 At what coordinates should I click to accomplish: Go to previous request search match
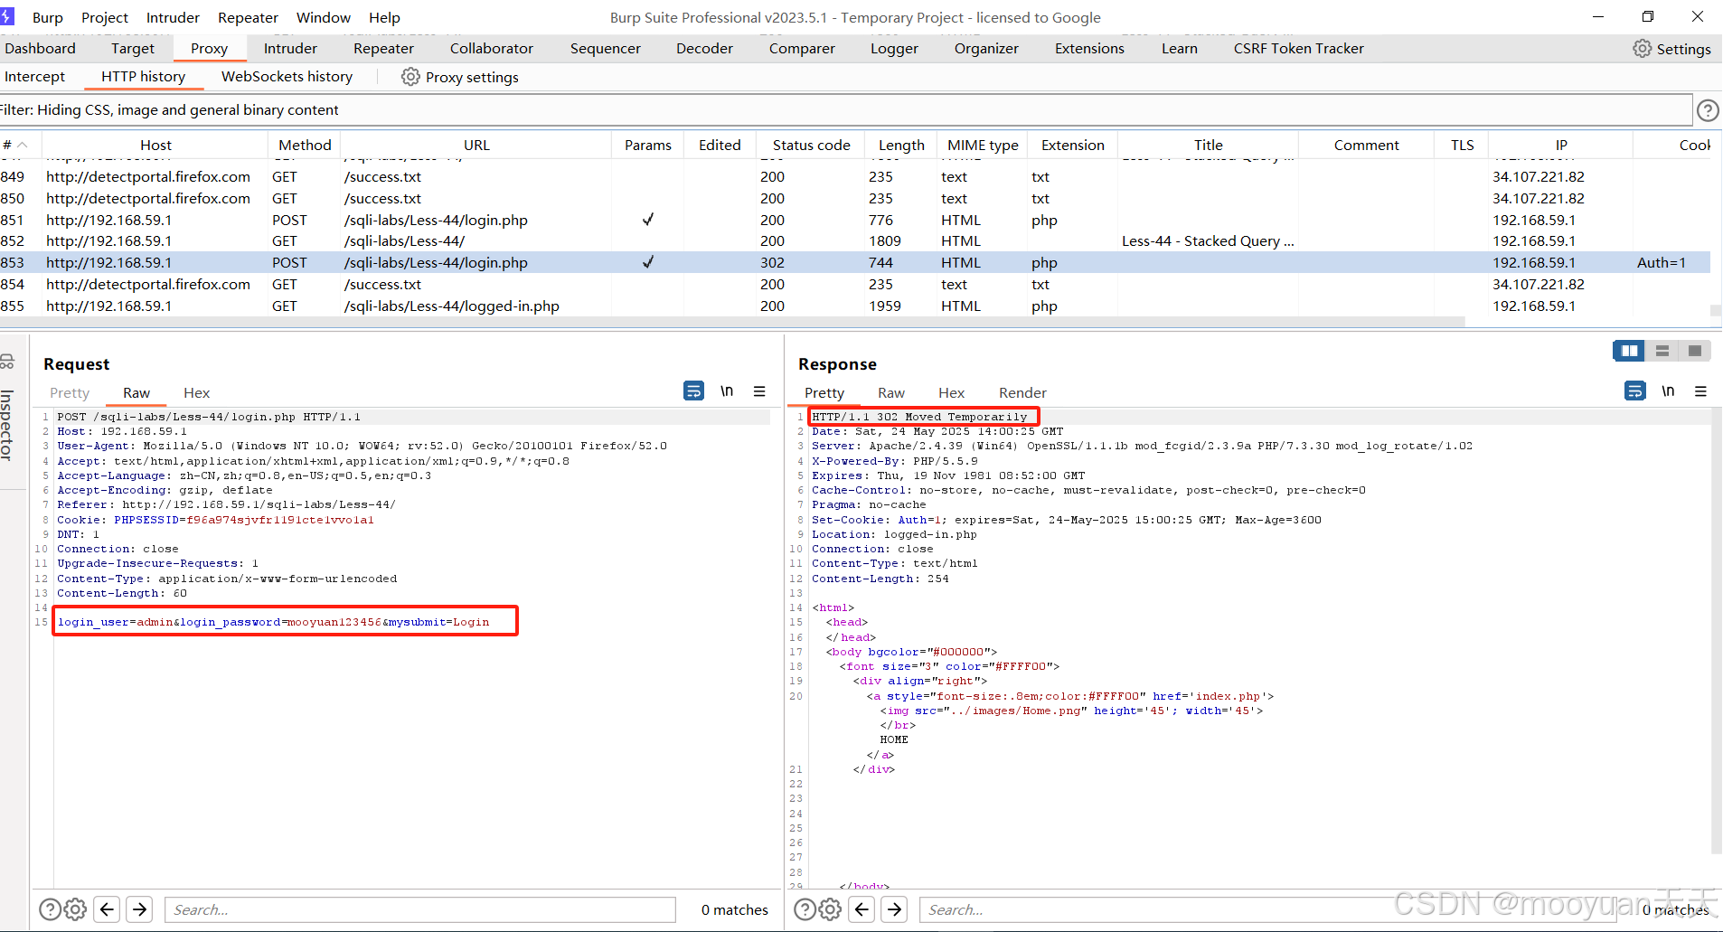[107, 909]
